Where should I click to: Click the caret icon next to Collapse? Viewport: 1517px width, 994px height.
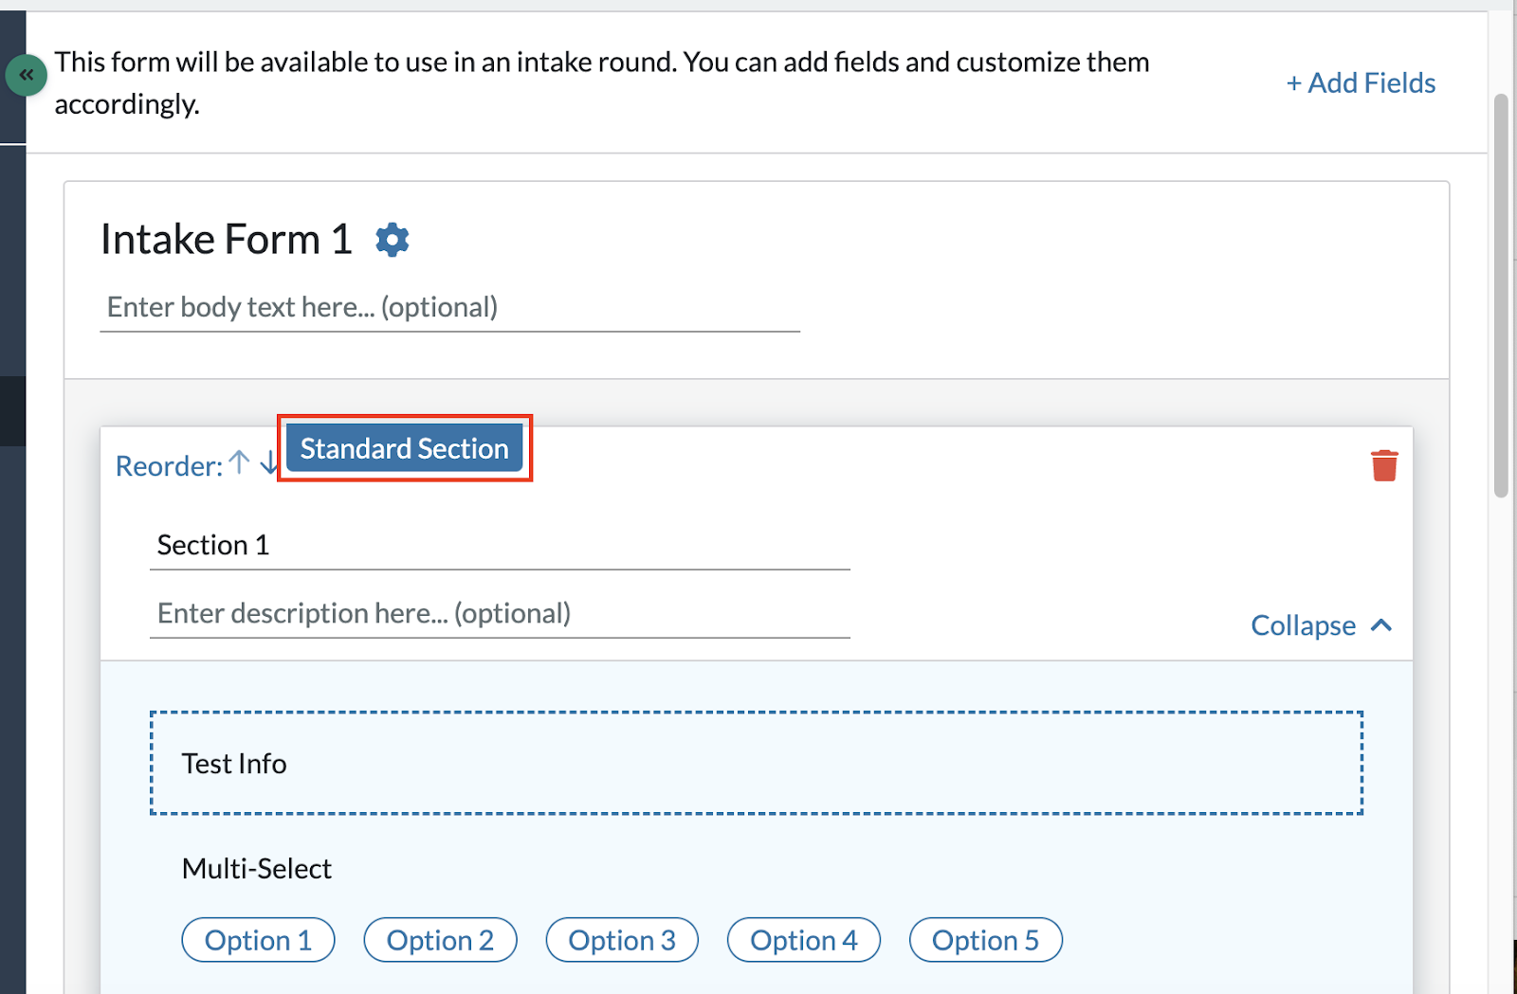(x=1382, y=624)
